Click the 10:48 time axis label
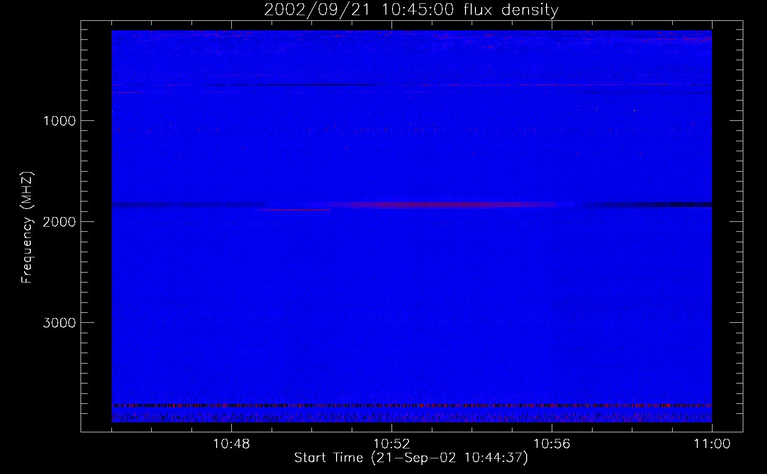767x474 pixels. click(x=231, y=444)
